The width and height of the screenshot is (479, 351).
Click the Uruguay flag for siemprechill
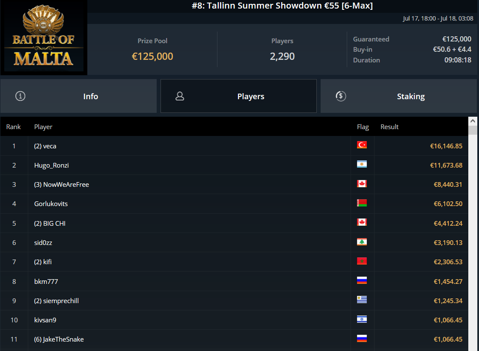pos(362,300)
